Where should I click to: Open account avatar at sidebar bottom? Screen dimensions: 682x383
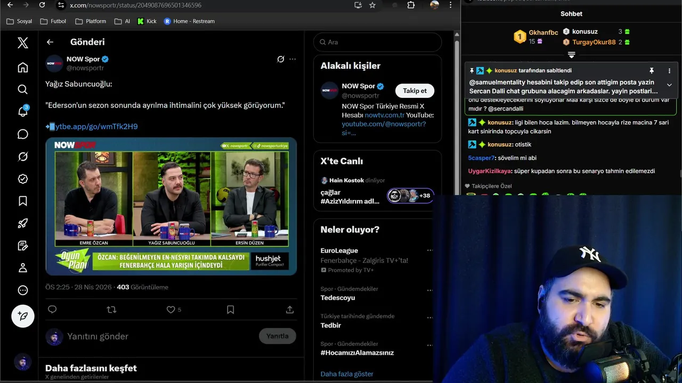pyautogui.click(x=22, y=362)
